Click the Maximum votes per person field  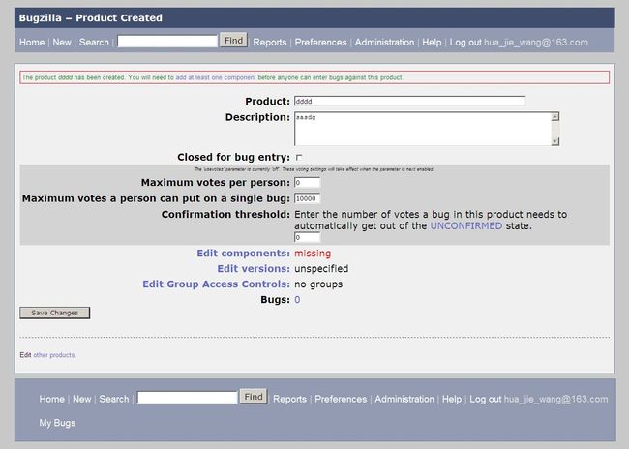pos(308,183)
